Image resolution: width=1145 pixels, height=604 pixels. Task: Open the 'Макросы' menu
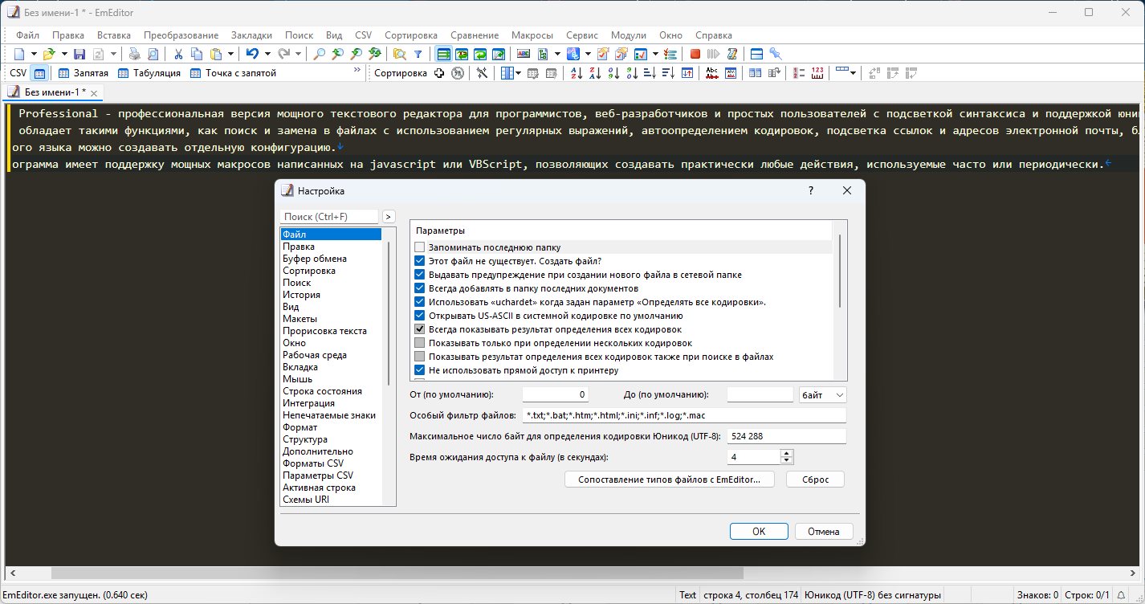pos(533,35)
